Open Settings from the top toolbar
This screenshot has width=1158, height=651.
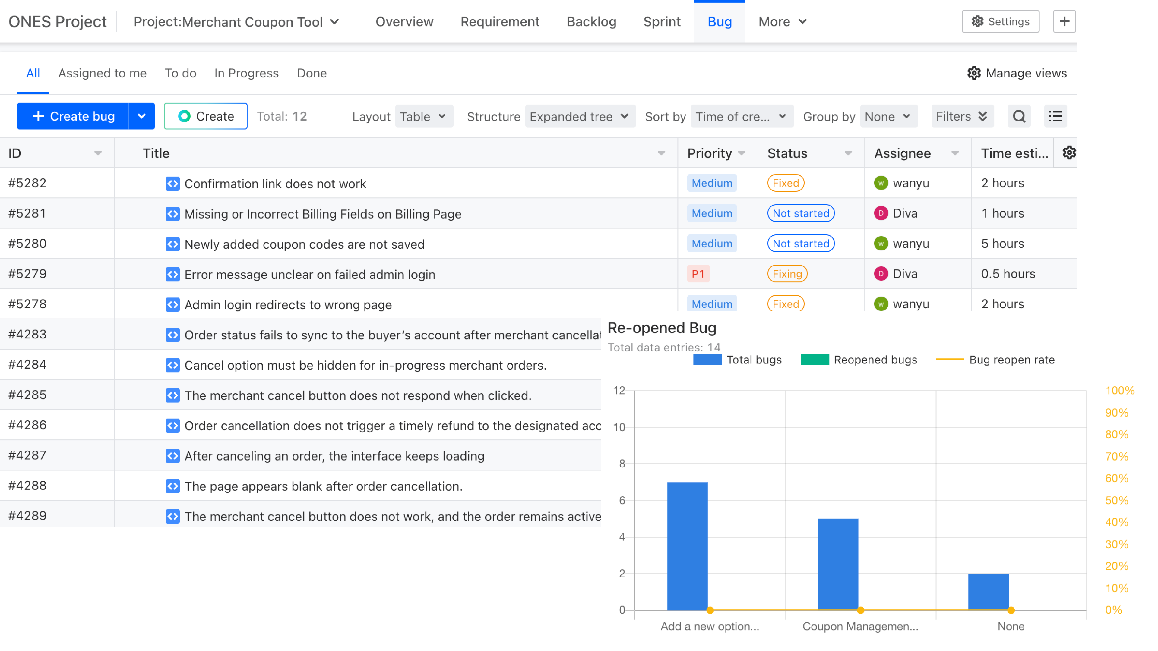(1000, 21)
